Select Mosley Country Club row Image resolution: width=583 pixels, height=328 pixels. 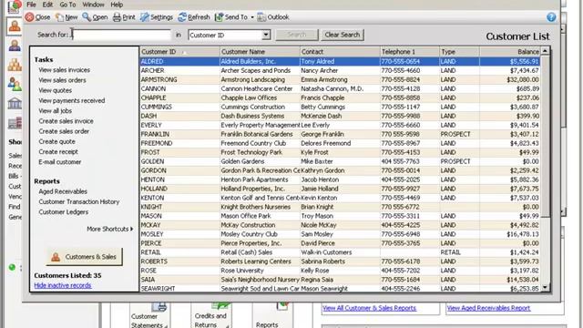tap(340, 234)
